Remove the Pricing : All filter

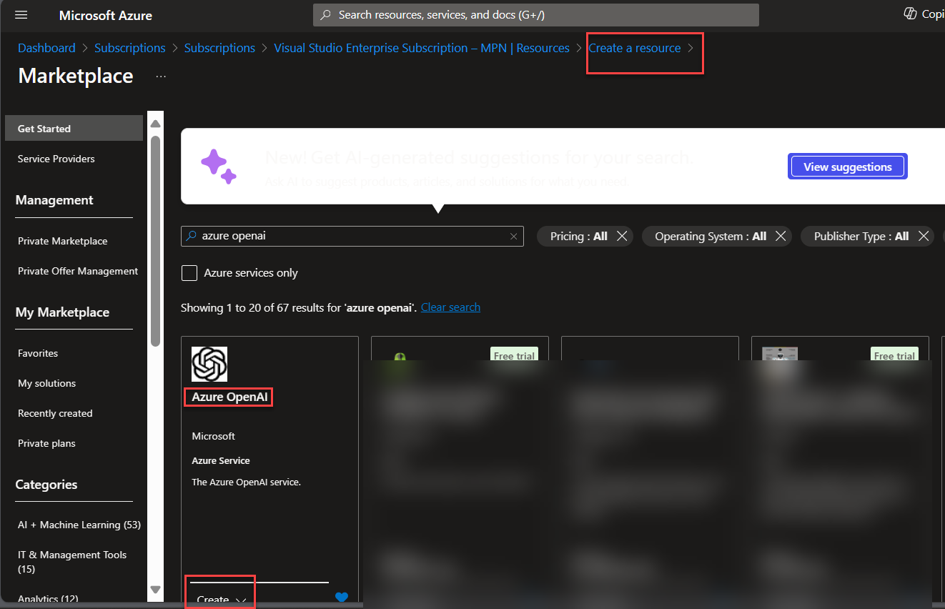pyautogui.click(x=622, y=237)
